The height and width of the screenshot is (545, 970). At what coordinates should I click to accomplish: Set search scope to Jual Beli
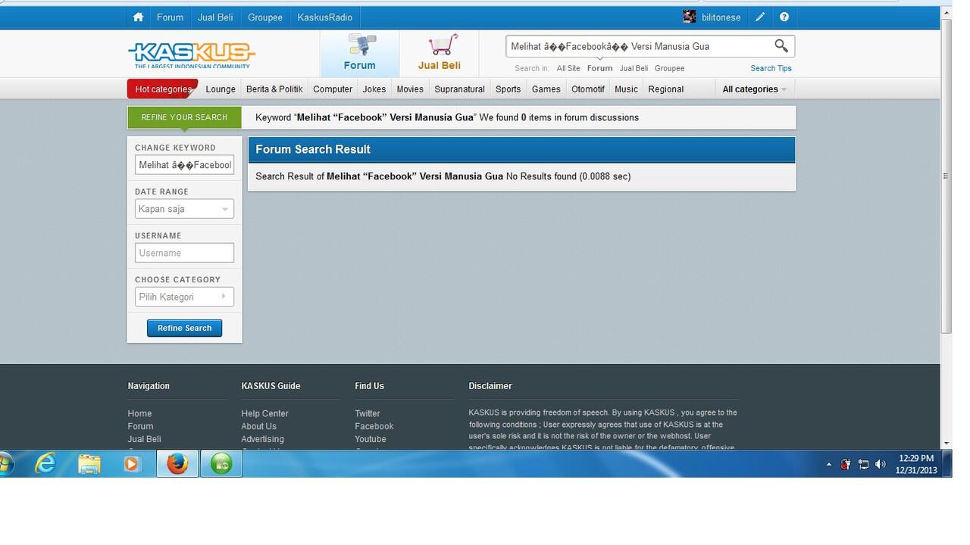coord(634,68)
